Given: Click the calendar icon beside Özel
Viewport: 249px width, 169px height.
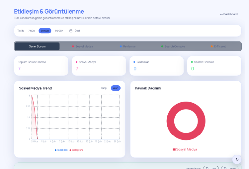Looking at the screenshot, I should tap(71, 31).
